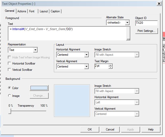This screenshot has width=165, height=137.
Task: Open expression editor ellipsis button in Text box
Action: (x=128, y=39)
